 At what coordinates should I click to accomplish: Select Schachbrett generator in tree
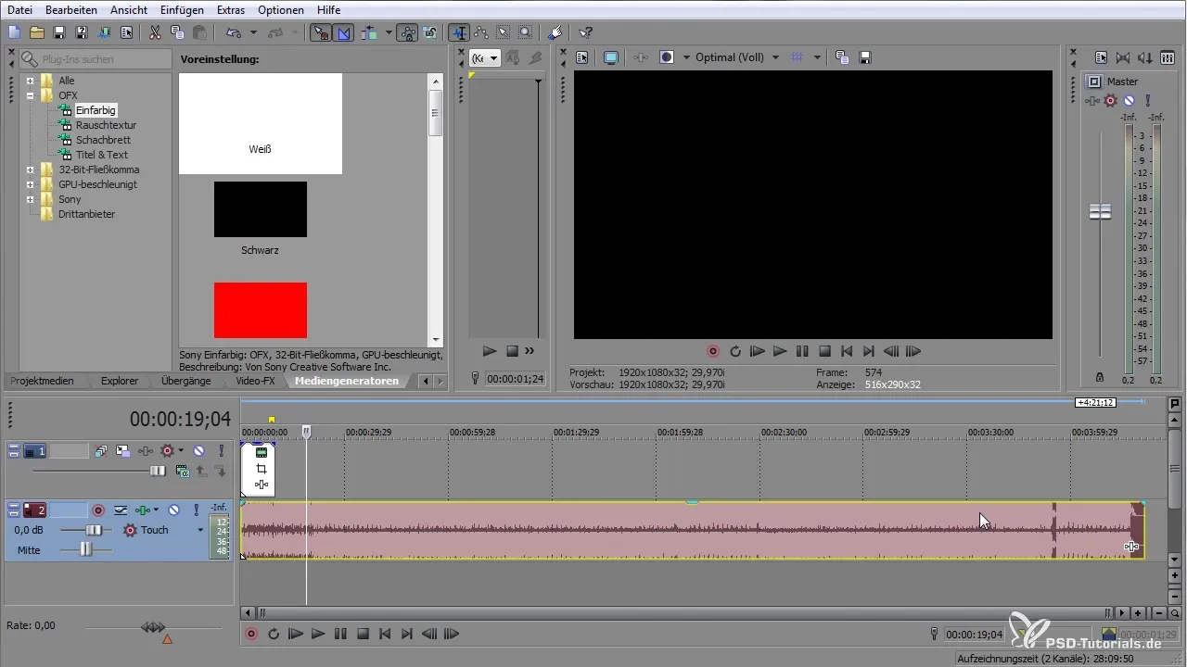[x=103, y=140]
